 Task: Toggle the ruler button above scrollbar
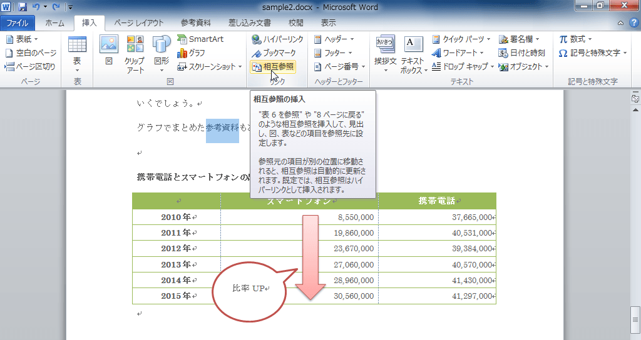tap(635, 98)
